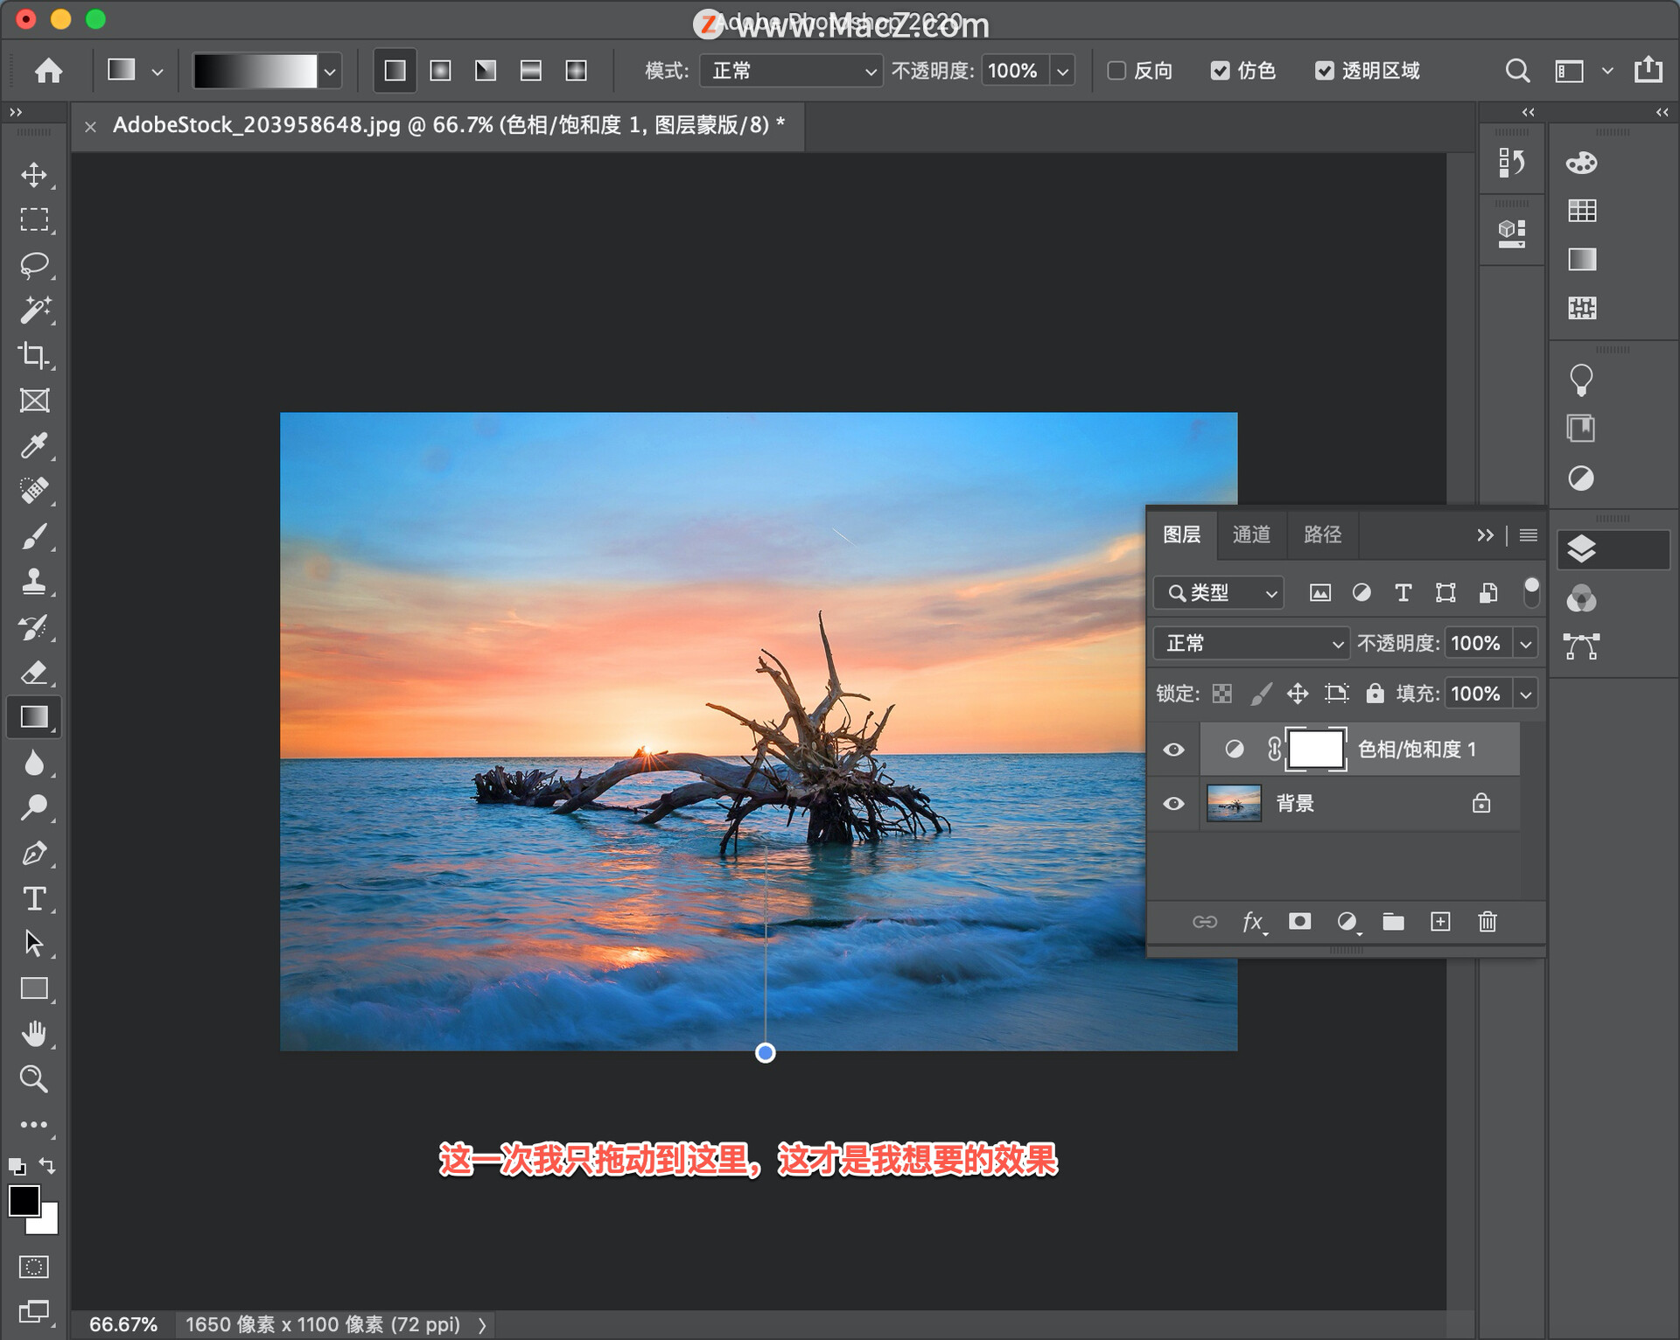Open options bar 不透明度 dropdown arrow

(x=1062, y=72)
